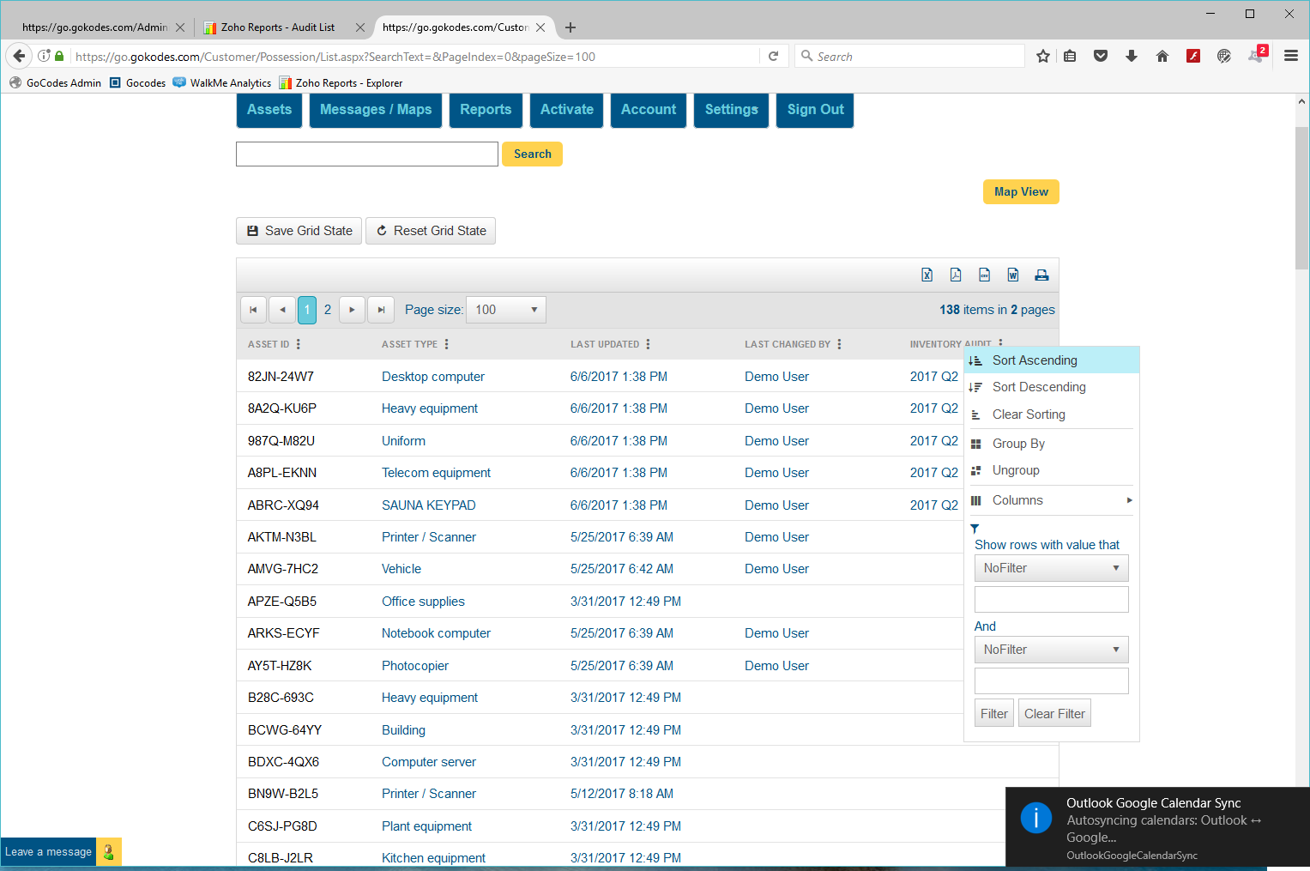Go back to previous page
This screenshot has width=1310, height=871.
click(19, 56)
